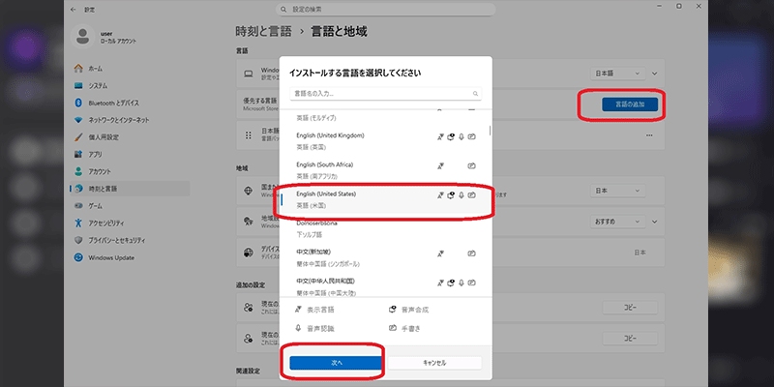Viewport: 774px width, 387px height.
Task: Click the drag handle beside 日本語
Action: pyautogui.click(x=249, y=135)
